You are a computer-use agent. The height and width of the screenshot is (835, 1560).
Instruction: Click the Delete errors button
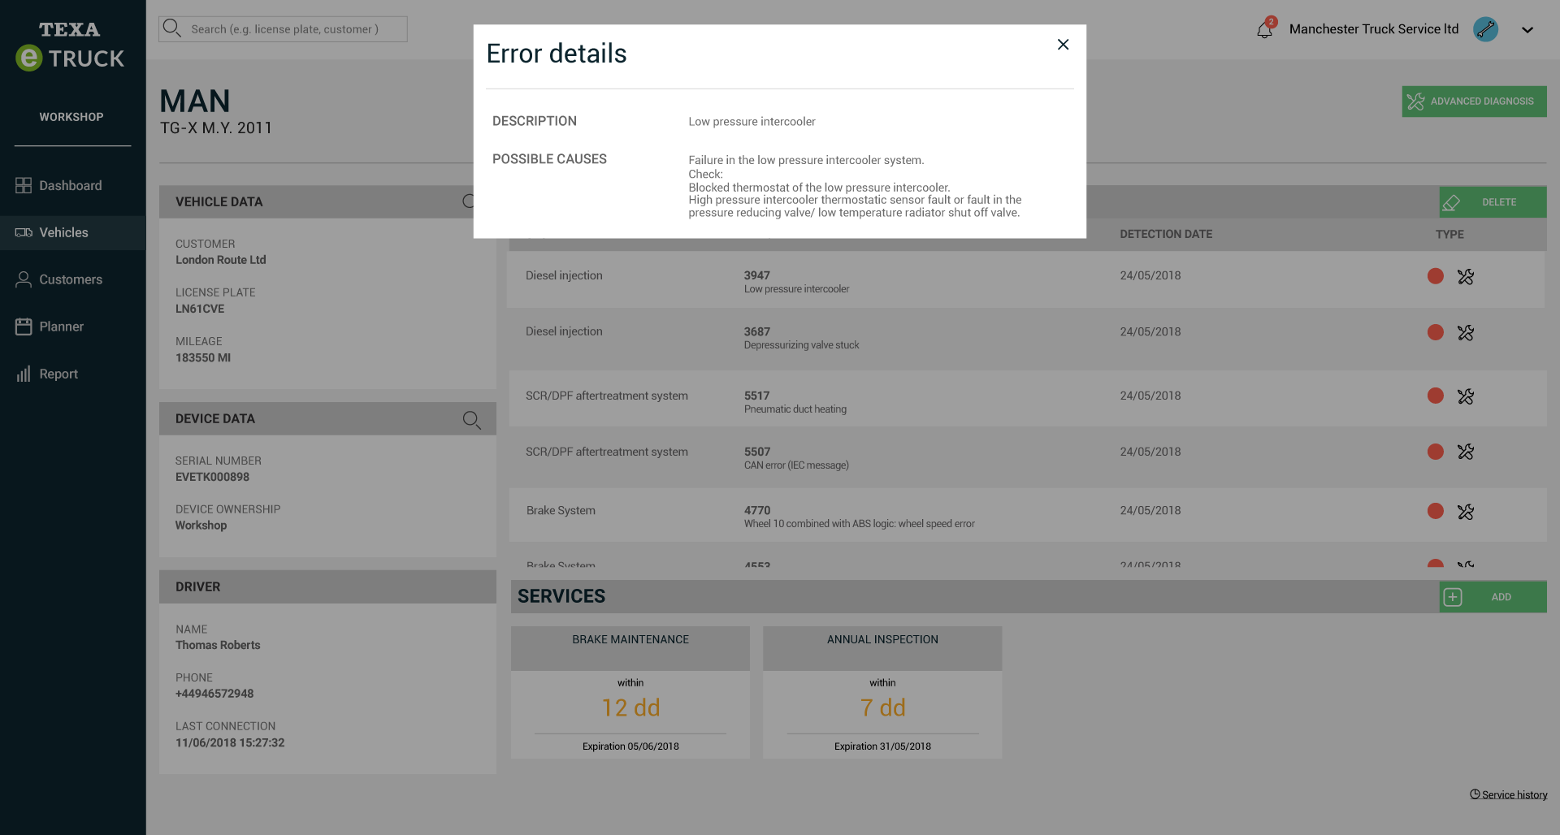point(1493,202)
